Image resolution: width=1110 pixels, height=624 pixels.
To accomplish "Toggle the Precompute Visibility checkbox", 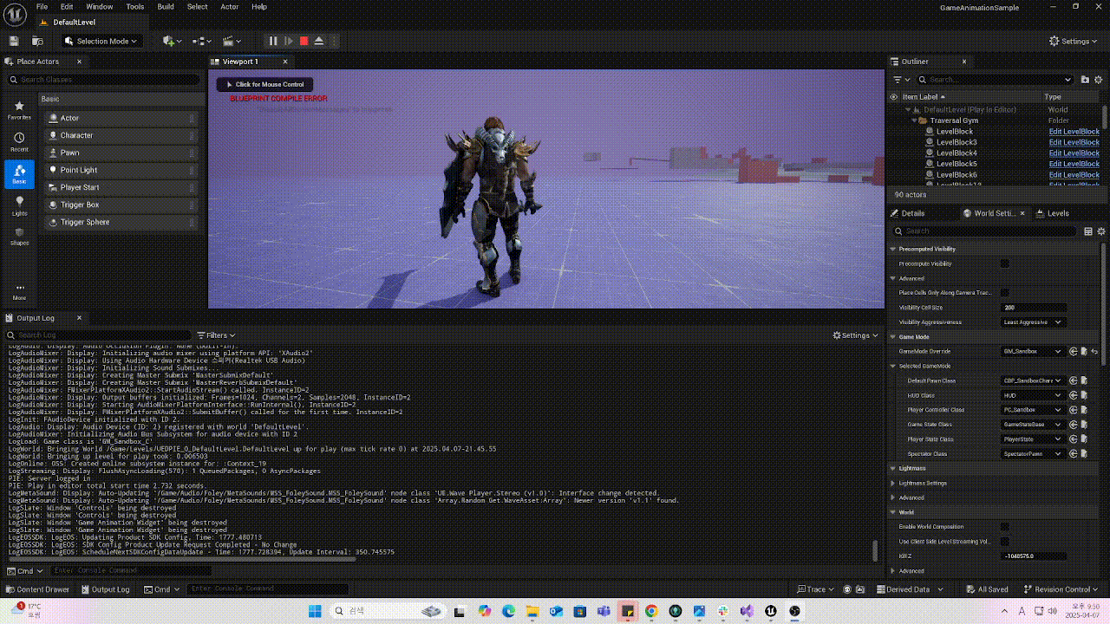I will [x=1005, y=263].
